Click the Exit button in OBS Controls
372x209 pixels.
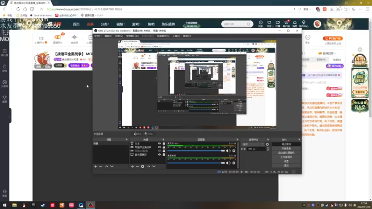click(286, 166)
